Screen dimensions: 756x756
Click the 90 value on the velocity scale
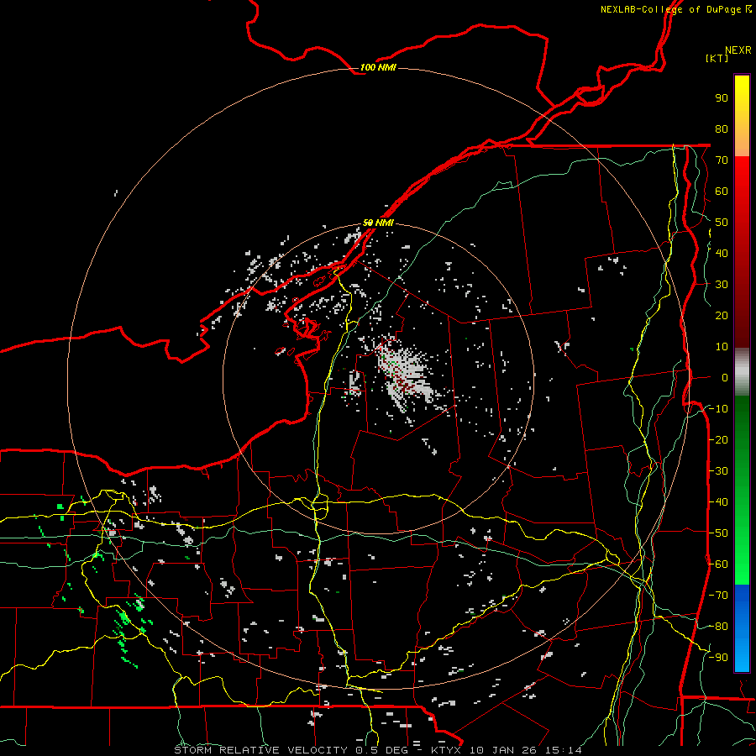point(722,98)
